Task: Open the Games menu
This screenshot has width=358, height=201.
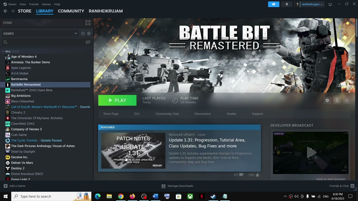Action: 46,4
